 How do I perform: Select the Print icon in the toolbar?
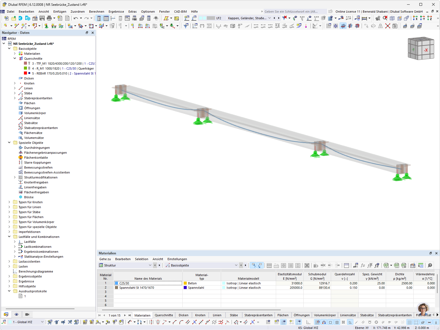(x=49, y=18)
